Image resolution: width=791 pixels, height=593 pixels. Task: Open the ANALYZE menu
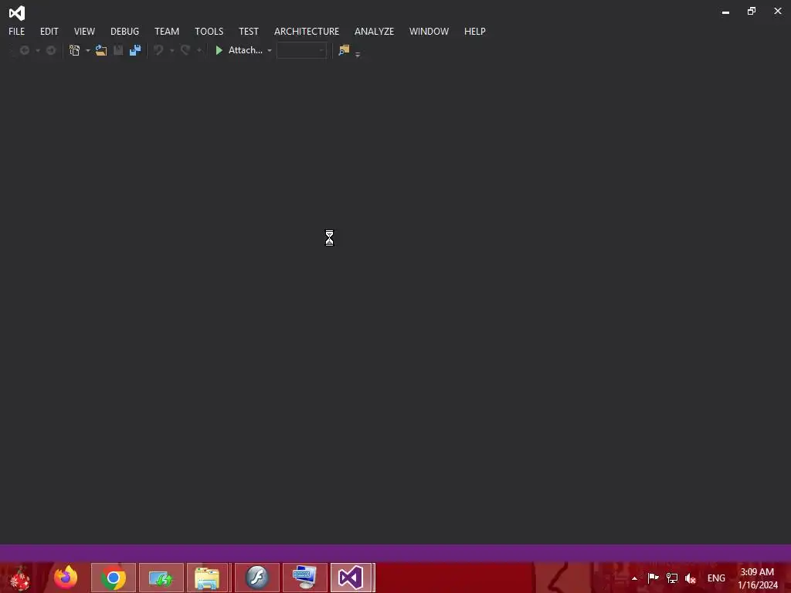[374, 31]
